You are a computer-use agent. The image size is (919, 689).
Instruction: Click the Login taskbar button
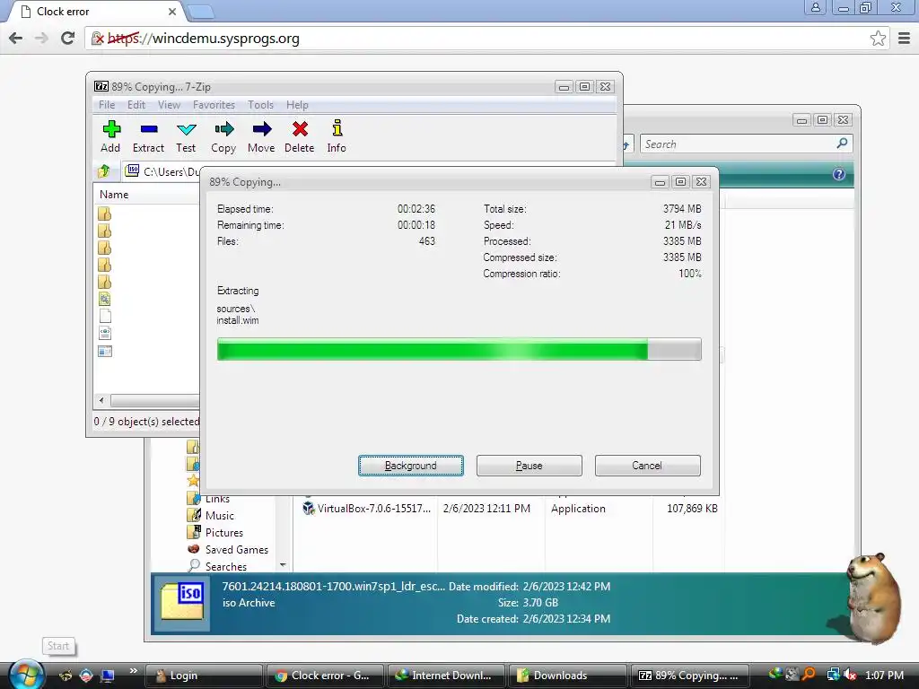point(204,676)
